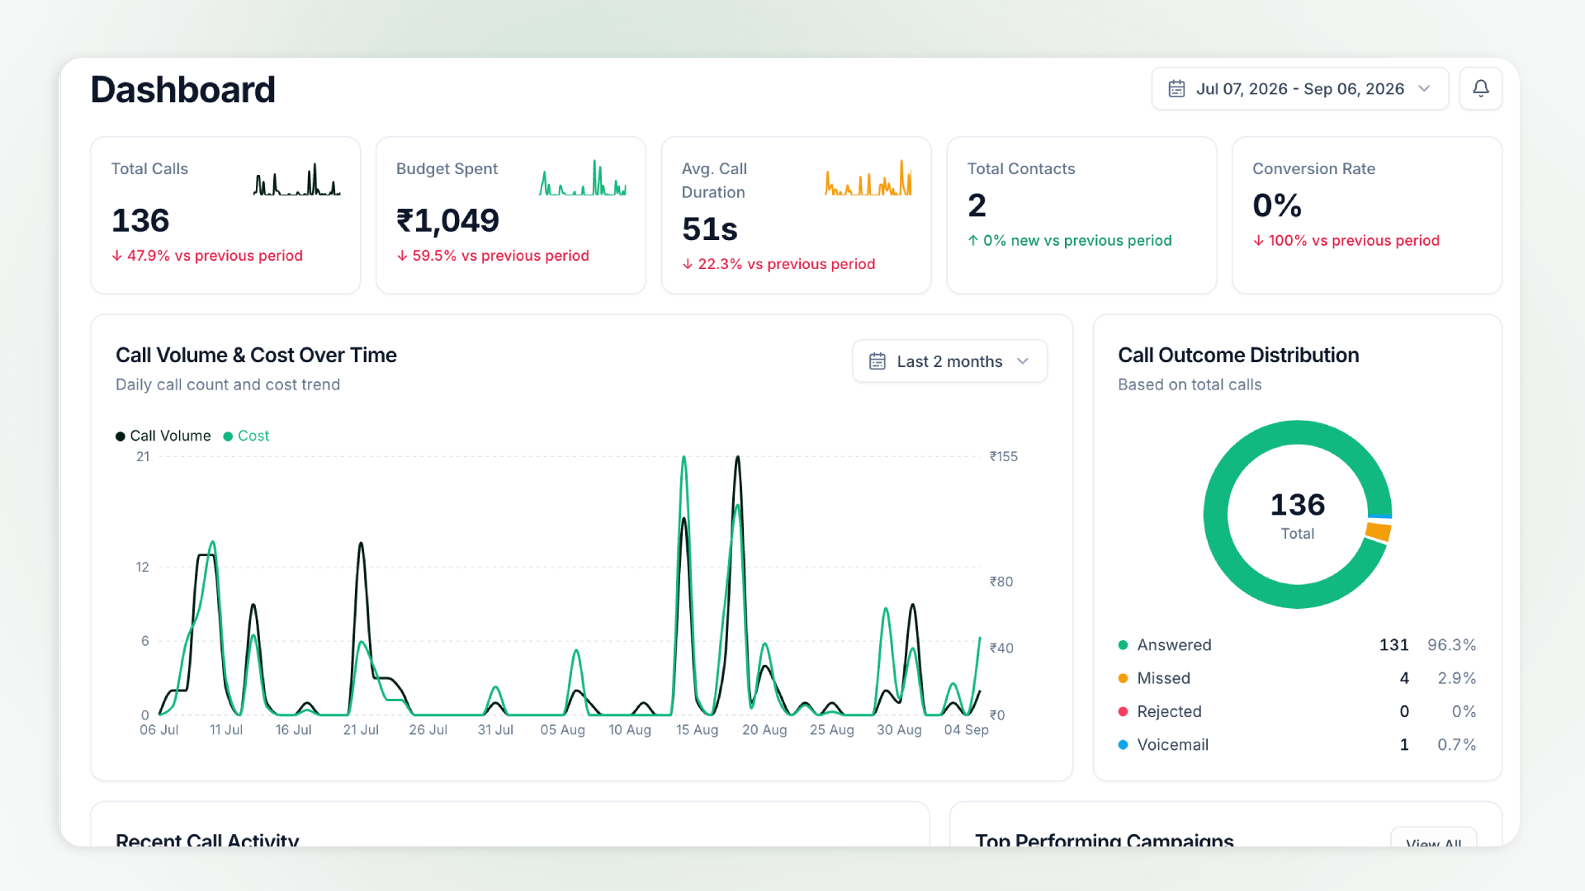
Task: Open the notifications bell
Action: tap(1480, 88)
